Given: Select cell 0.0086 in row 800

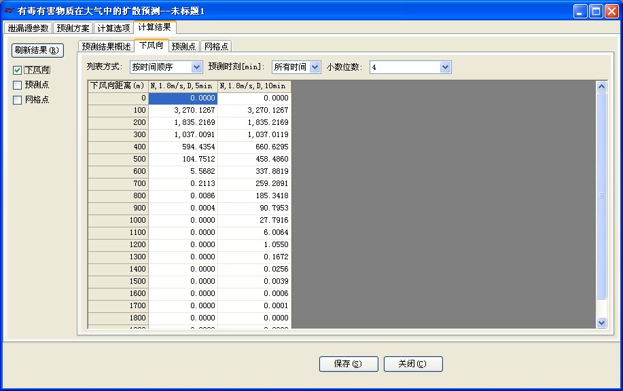Looking at the screenshot, I should coord(183,195).
